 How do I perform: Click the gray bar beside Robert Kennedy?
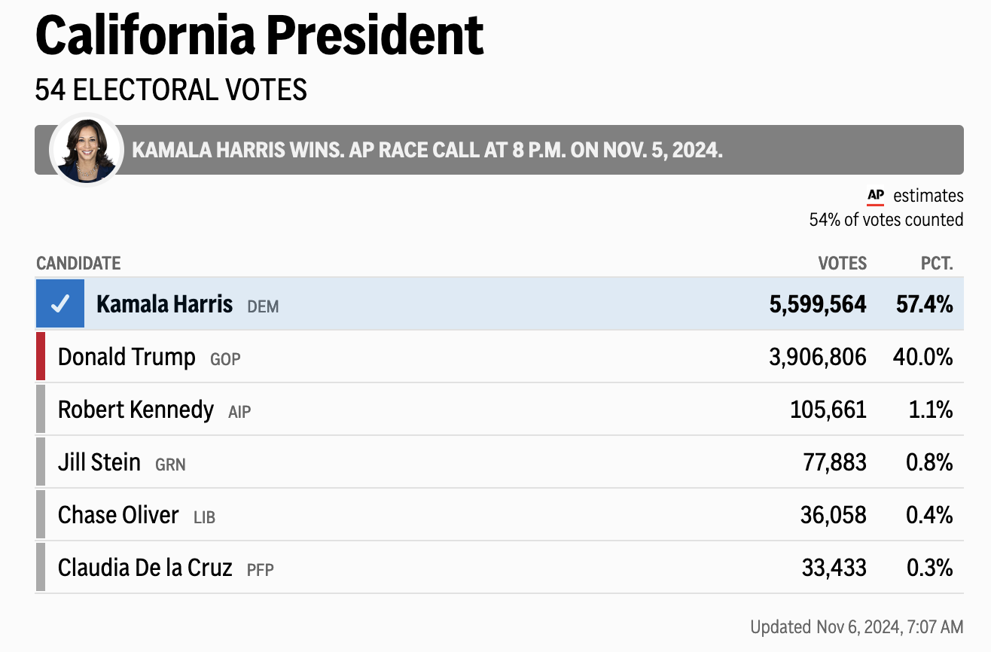point(41,410)
